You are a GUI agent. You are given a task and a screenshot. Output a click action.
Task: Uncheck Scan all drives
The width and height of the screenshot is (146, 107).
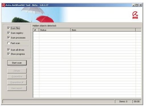point(9,50)
